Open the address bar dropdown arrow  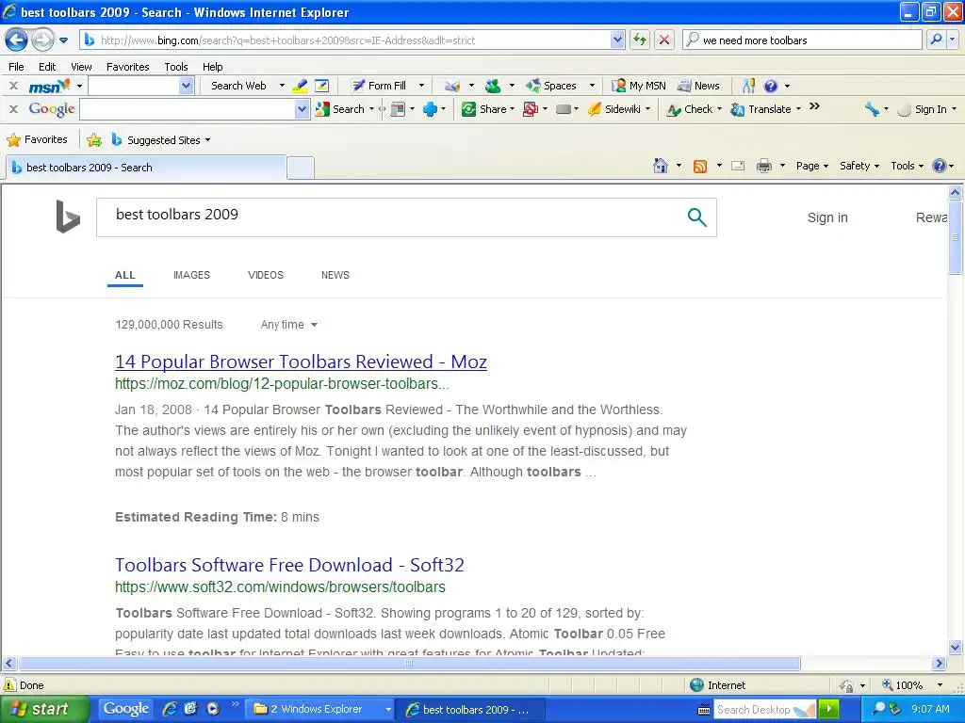(x=617, y=40)
